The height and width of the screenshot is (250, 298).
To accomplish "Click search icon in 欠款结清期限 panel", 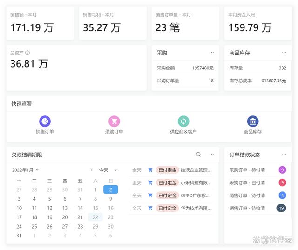I will (199, 155).
